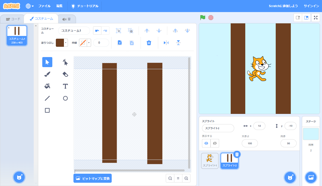The height and width of the screenshot is (186, 322).
Task: Click the Ungroup objects icon
Action: point(131,31)
